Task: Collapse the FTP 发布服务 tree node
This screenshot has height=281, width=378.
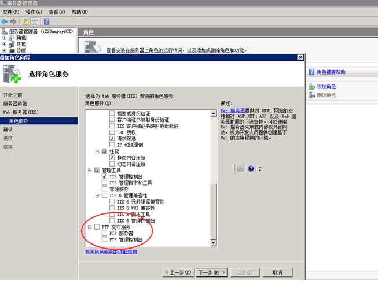Action: click(x=90, y=227)
